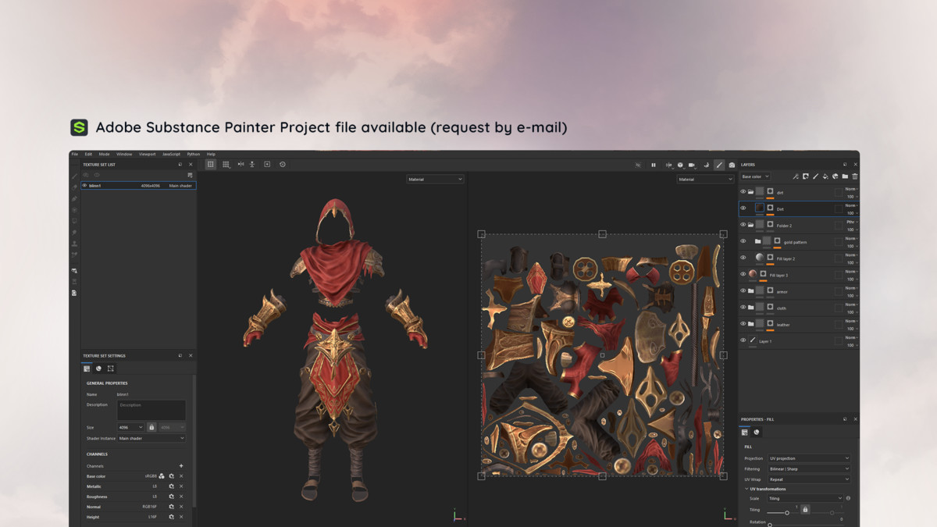The width and height of the screenshot is (937, 527).
Task: Open the Help menu
Action: pos(211,154)
